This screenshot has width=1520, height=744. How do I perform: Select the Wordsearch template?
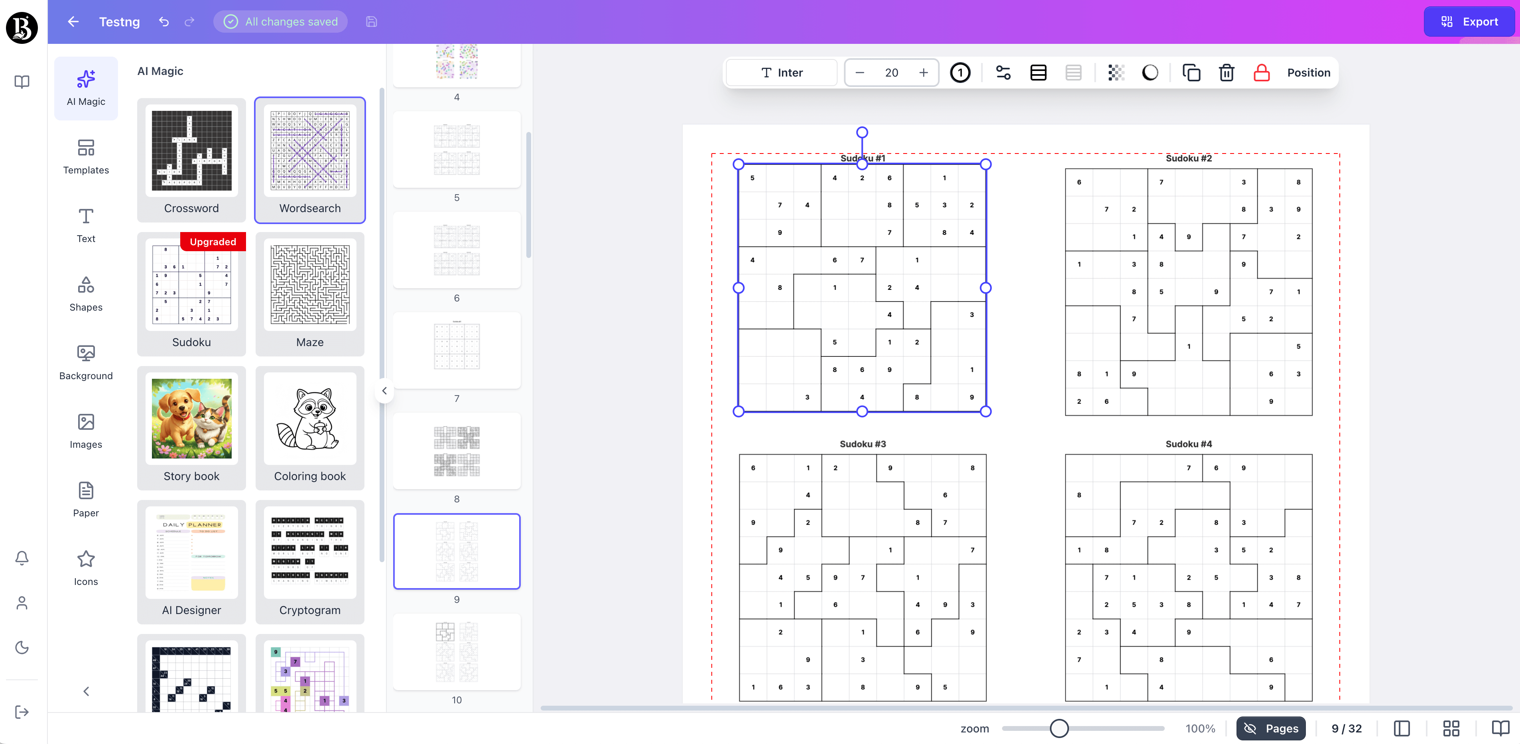click(310, 160)
